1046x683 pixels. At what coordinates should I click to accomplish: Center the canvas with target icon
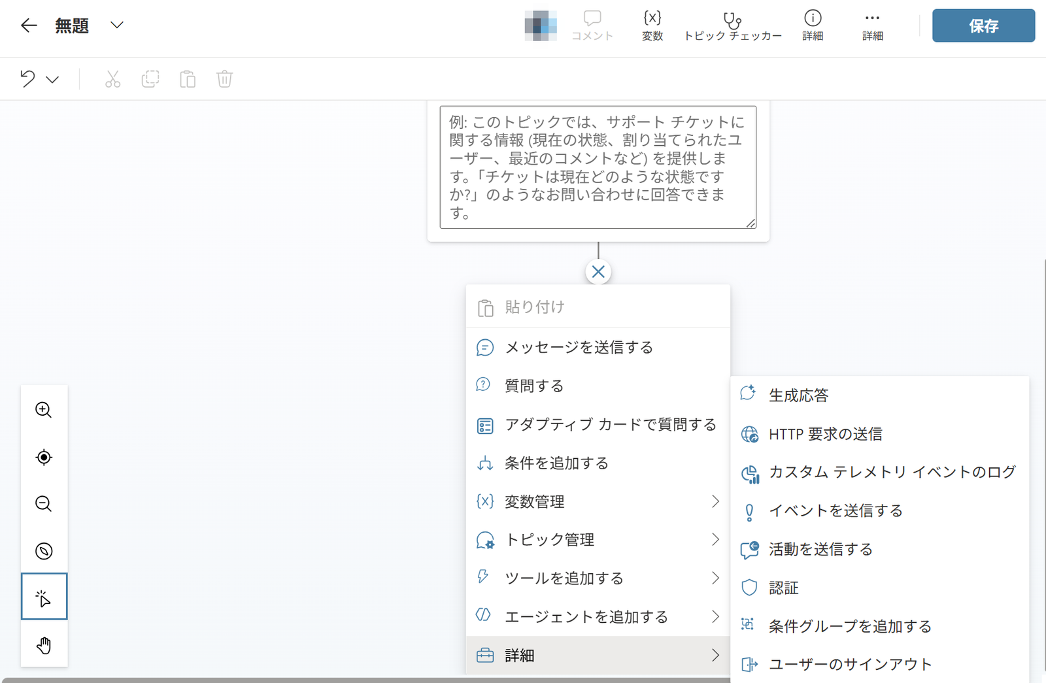tap(44, 457)
